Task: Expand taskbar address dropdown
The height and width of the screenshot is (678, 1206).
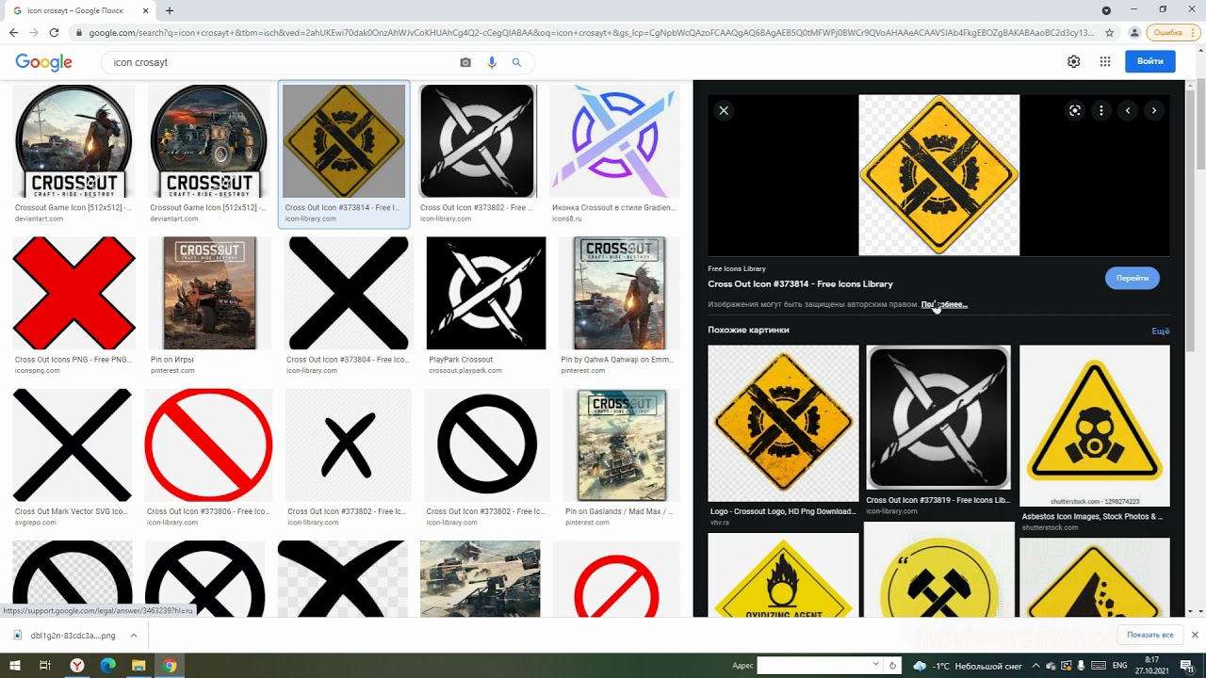Action: pos(875,665)
